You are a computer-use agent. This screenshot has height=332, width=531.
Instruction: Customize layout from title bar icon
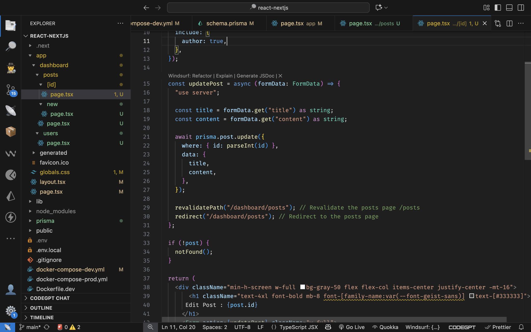point(486,8)
